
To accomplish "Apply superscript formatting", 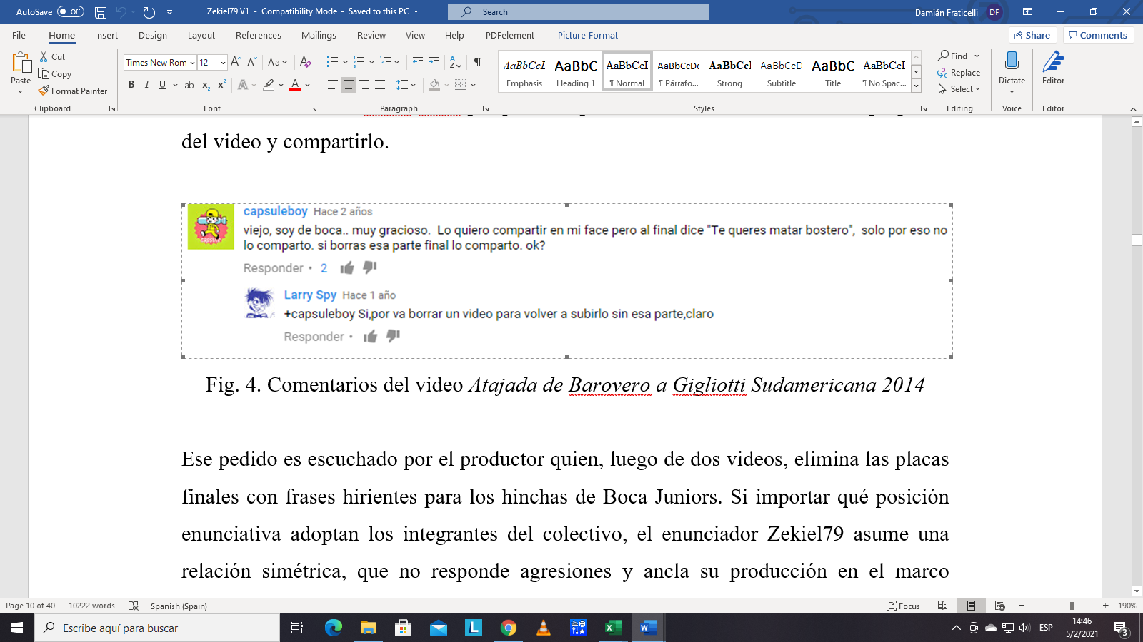I will [x=221, y=85].
